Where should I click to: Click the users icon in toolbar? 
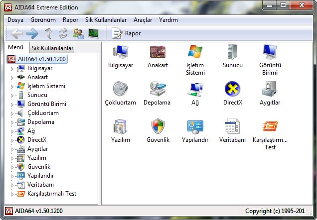pos(78,33)
